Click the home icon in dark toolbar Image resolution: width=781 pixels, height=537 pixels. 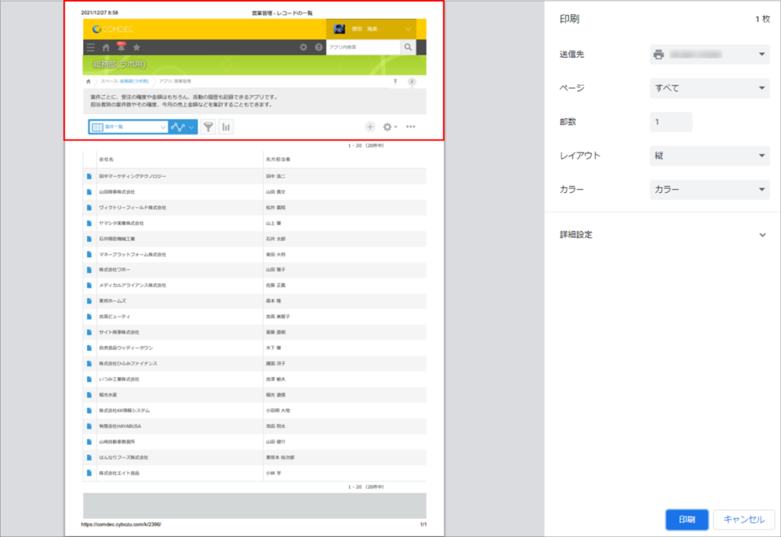tap(106, 47)
